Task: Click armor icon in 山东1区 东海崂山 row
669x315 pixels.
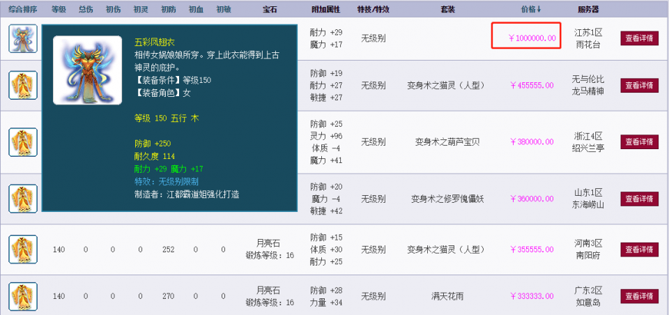Action: click(23, 199)
